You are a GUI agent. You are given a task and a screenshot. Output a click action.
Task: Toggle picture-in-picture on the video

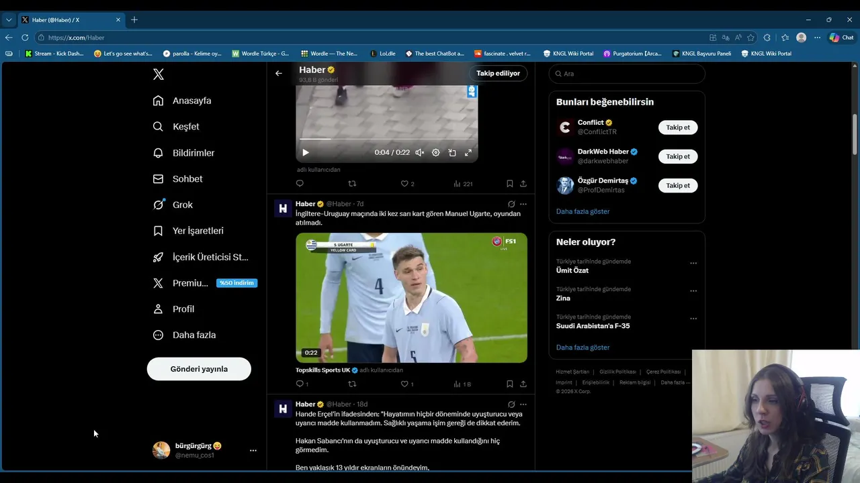452,152
